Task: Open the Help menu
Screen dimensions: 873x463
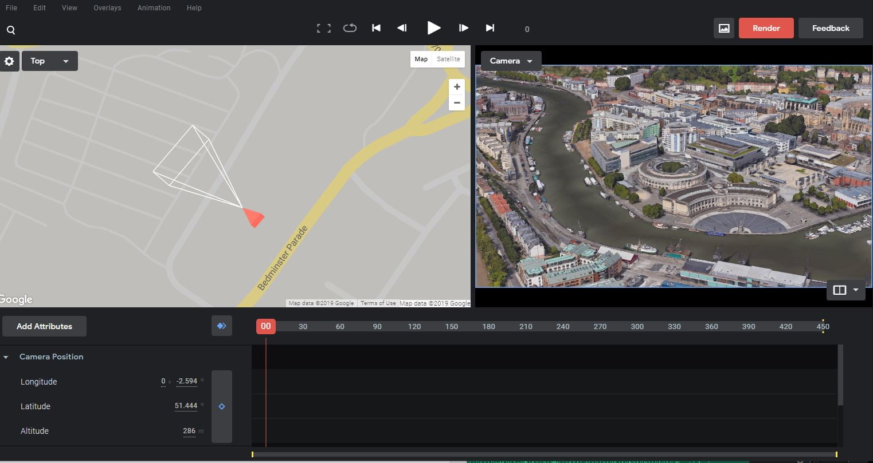Action: click(x=194, y=8)
